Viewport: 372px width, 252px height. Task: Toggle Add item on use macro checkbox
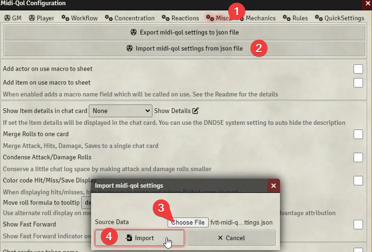358,83
